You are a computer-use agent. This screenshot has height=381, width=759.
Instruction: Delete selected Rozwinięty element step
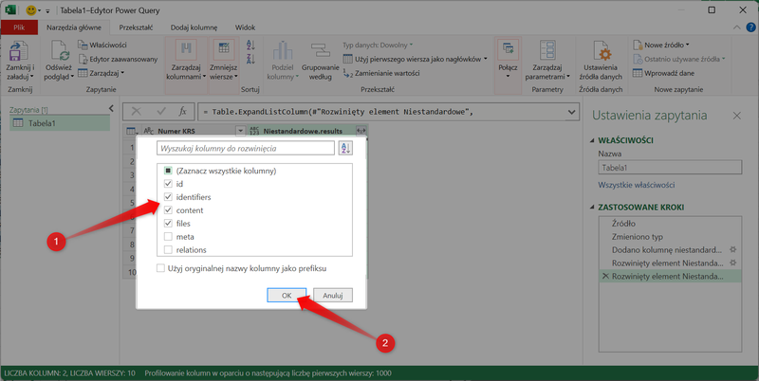pyautogui.click(x=605, y=277)
